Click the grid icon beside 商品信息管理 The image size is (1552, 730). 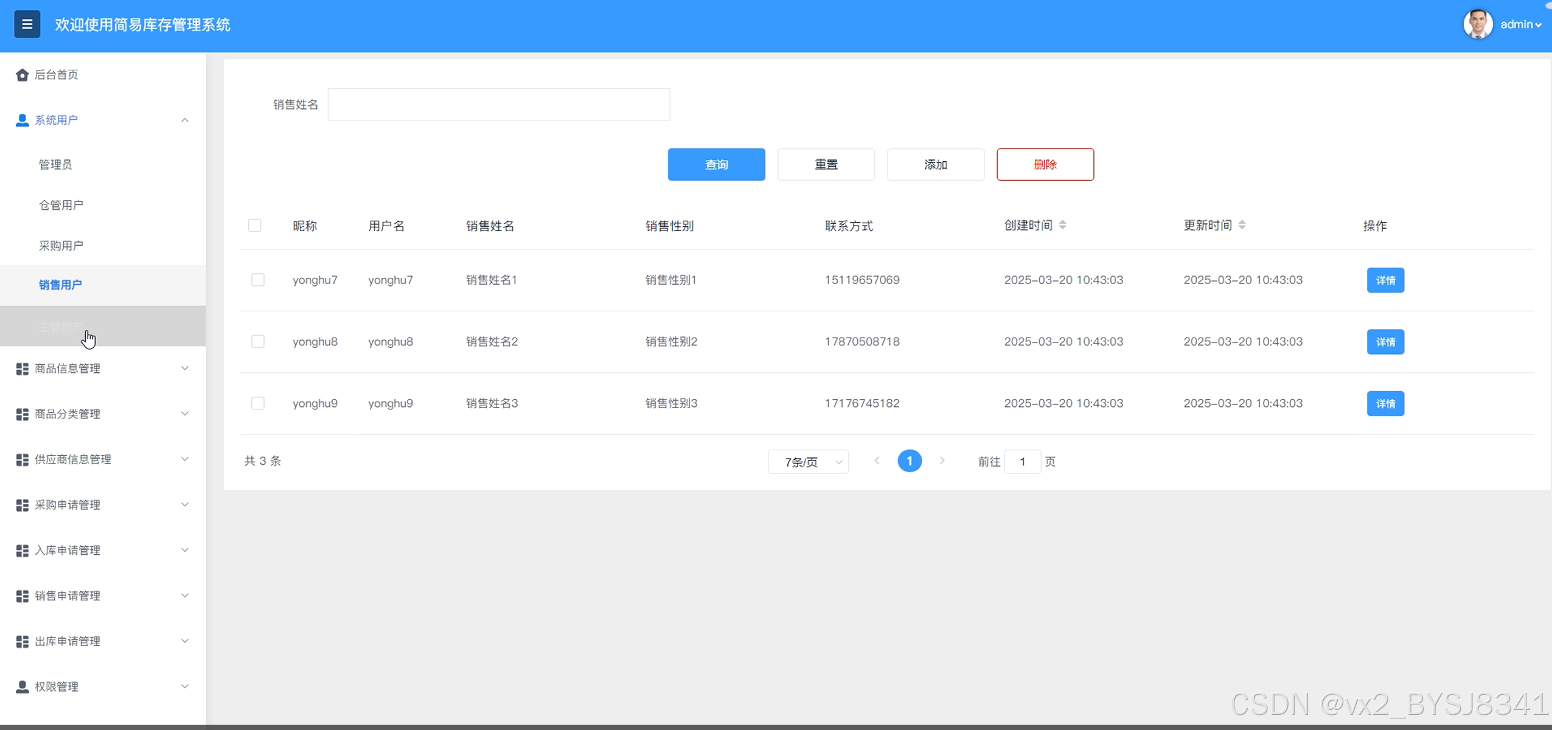point(23,369)
